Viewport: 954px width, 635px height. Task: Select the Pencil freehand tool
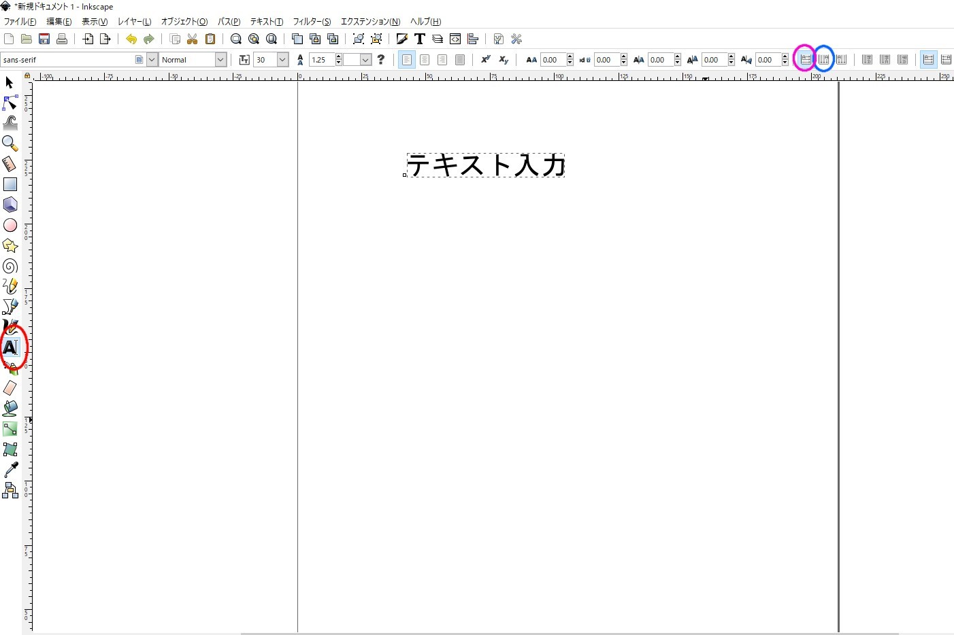pyautogui.click(x=10, y=286)
